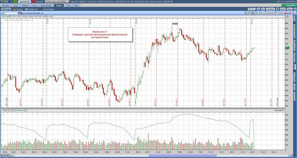Click the investools button at top right

[x=290, y=6]
